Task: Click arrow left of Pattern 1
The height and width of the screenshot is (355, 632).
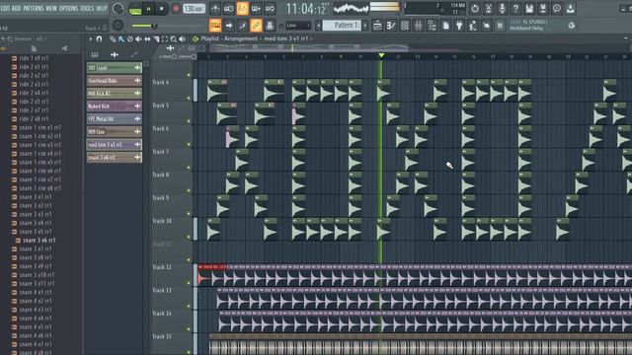Action: (318, 26)
